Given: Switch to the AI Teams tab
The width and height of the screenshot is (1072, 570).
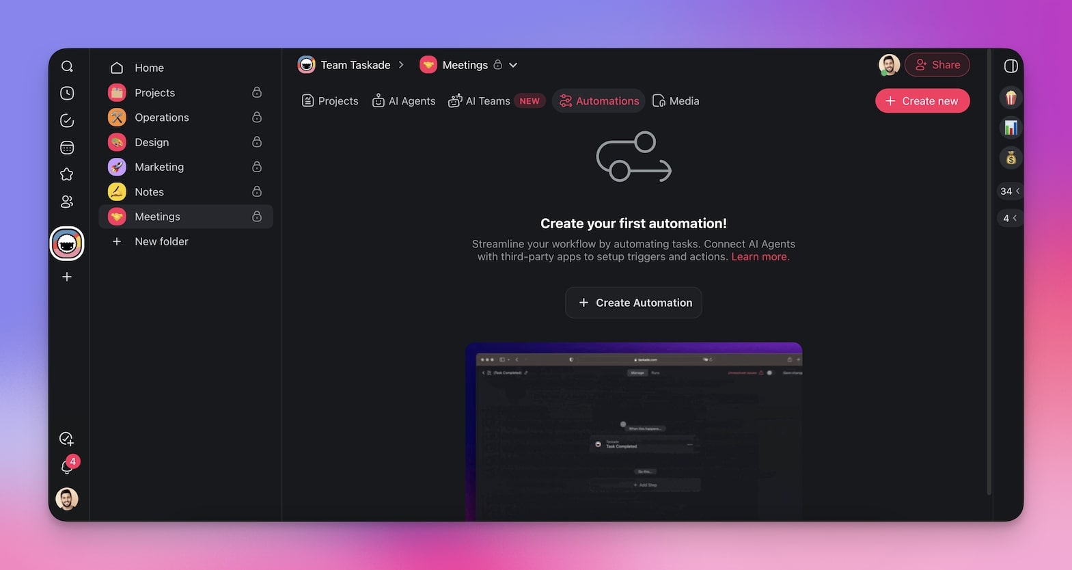Looking at the screenshot, I should click(x=495, y=101).
